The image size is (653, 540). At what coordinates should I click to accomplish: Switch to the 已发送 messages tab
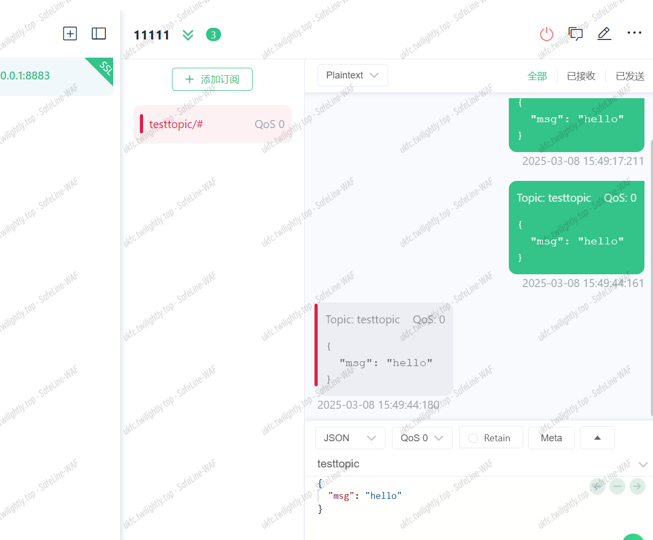630,76
